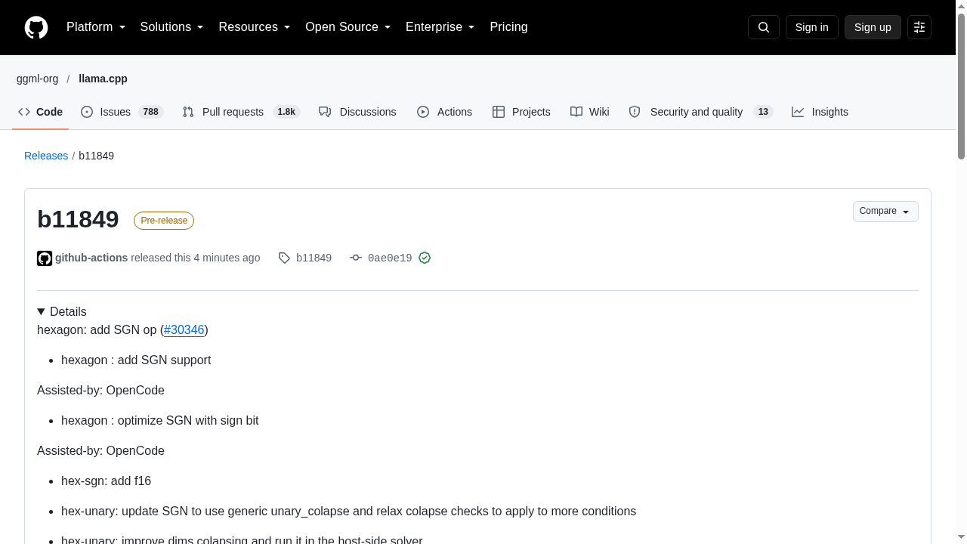This screenshot has width=967, height=544.
Task: Open pull request #30346 link
Action: 184,330
